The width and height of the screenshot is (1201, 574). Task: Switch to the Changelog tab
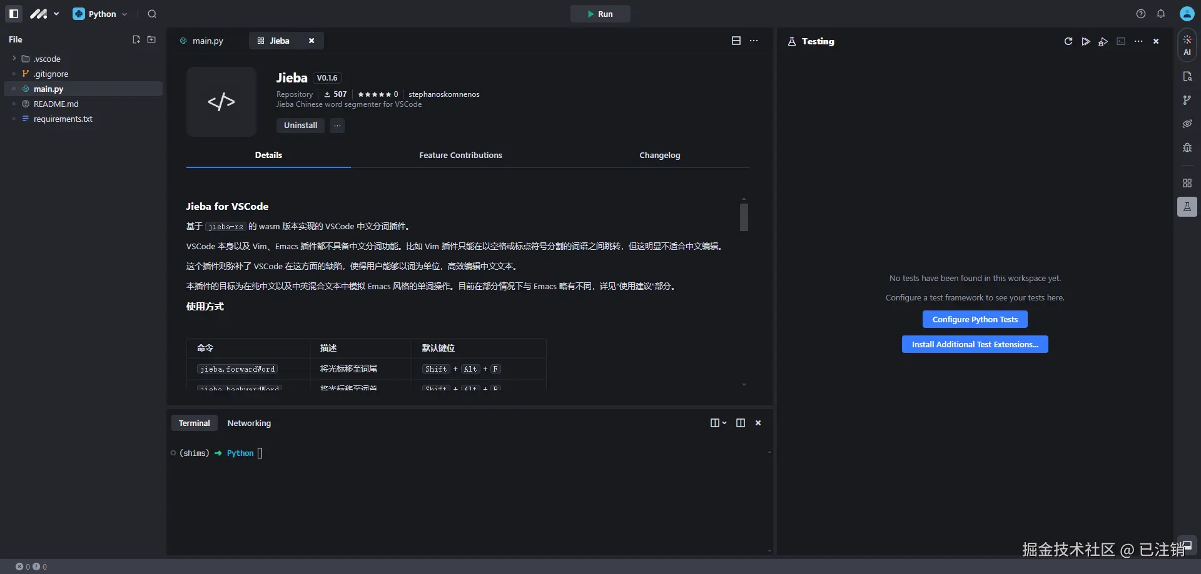[660, 156]
